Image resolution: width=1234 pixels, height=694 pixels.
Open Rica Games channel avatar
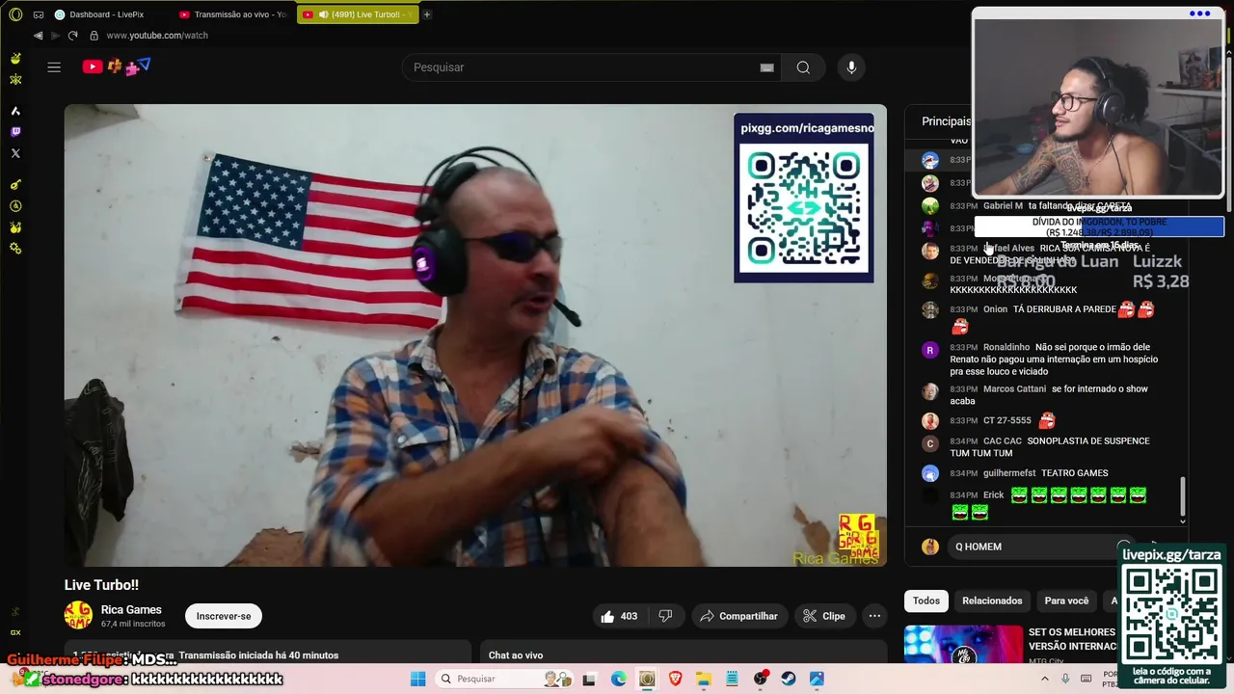pyautogui.click(x=78, y=615)
